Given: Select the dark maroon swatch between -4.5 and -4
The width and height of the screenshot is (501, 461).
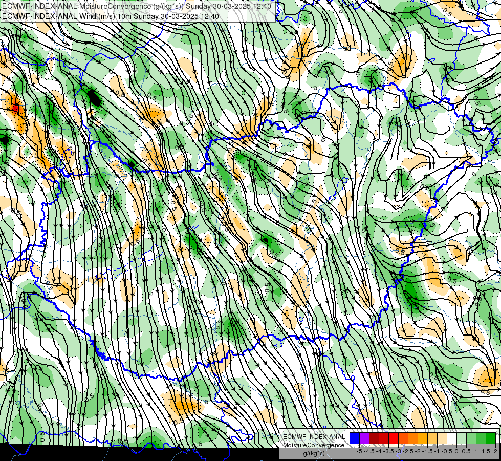Looking at the screenshot, I should tap(374, 438).
